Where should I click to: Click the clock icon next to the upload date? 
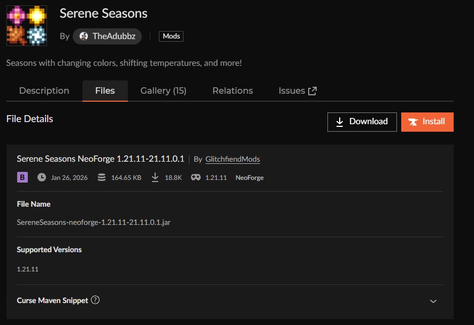pos(42,177)
